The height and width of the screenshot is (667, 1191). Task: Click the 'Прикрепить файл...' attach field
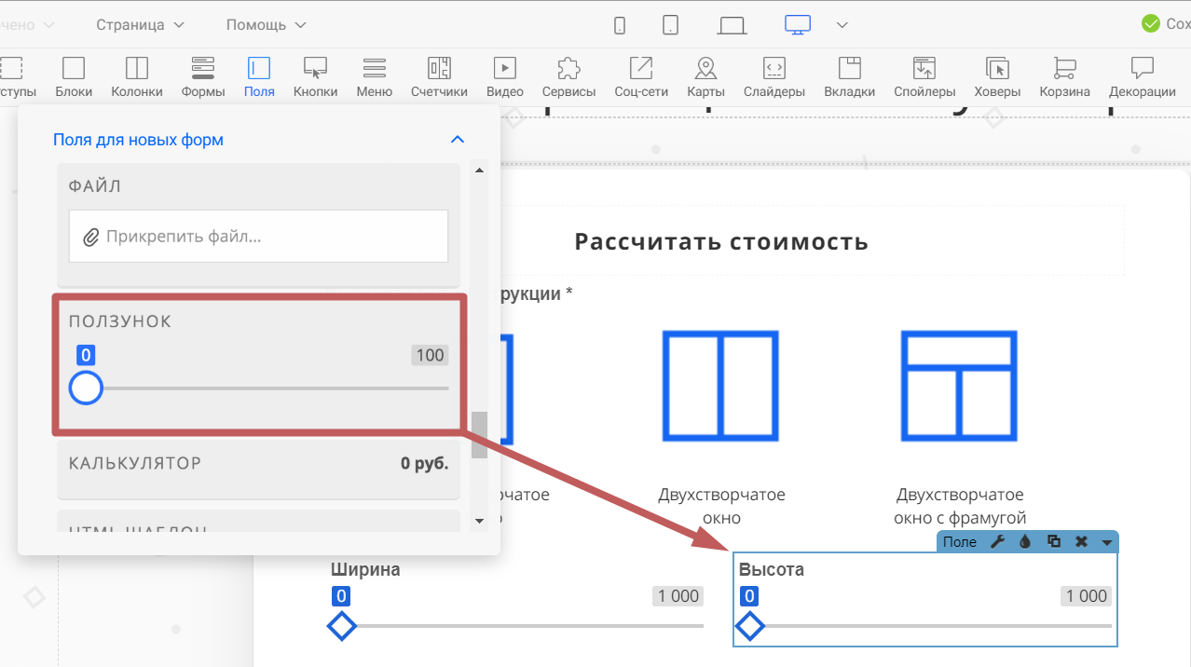(x=258, y=237)
